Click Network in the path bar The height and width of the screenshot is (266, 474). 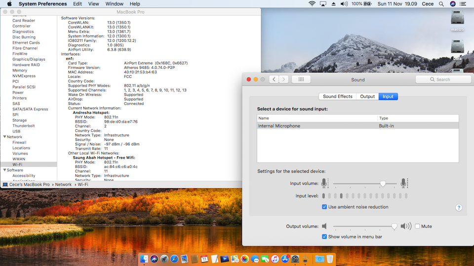[63, 185]
